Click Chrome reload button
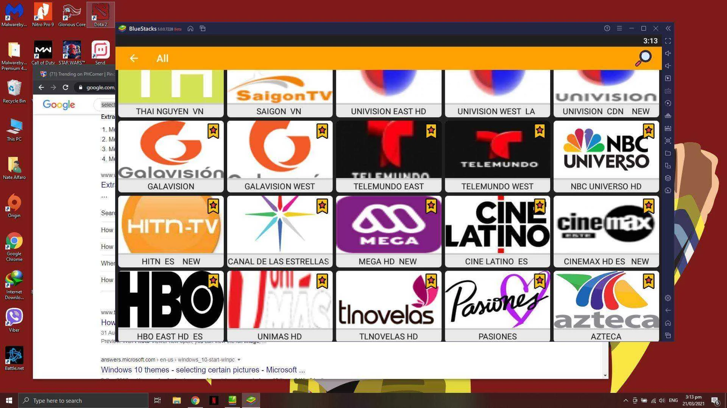This screenshot has width=727, height=408. [66, 87]
